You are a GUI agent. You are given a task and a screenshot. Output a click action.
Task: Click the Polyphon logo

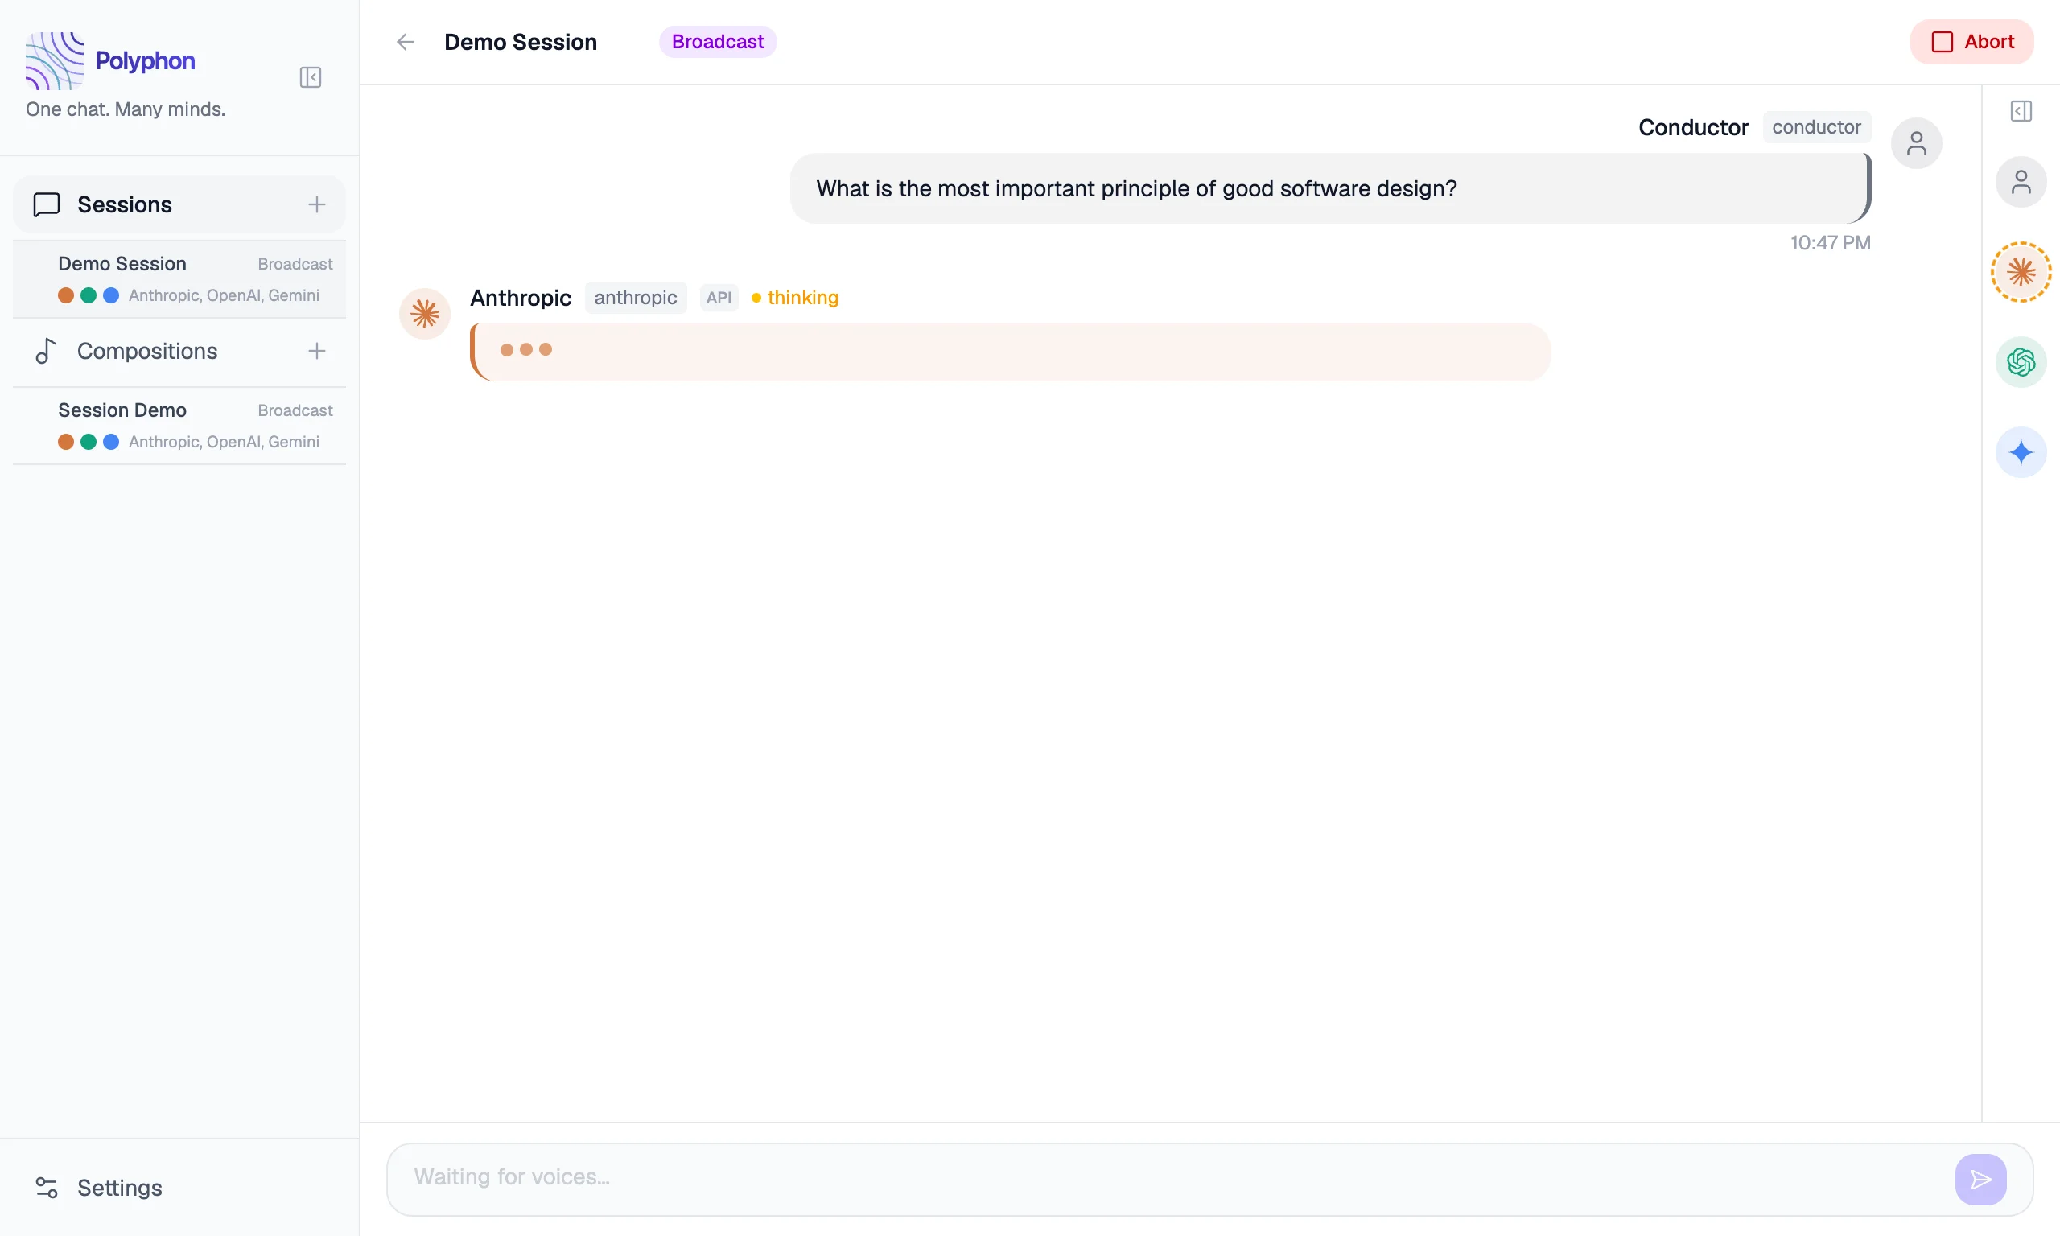(55, 60)
